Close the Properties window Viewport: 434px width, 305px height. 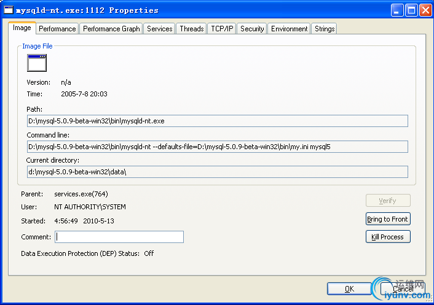tap(425, 10)
